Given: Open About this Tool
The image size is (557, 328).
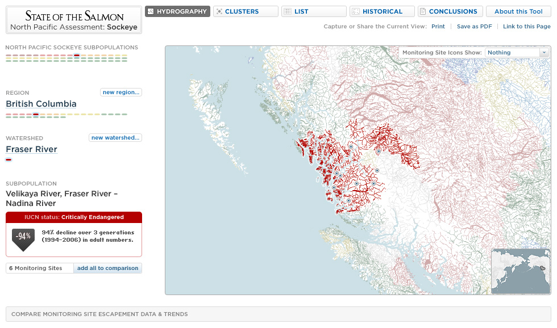Looking at the screenshot, I should click(518, 11).
